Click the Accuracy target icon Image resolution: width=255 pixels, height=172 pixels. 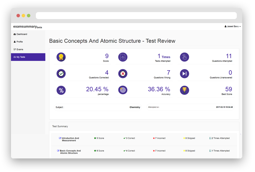123,90
